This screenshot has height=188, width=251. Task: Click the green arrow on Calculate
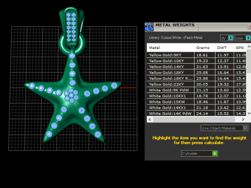click(215, 154)
